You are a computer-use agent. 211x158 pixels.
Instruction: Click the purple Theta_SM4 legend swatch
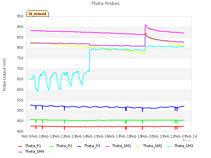(x=20, y=152)
